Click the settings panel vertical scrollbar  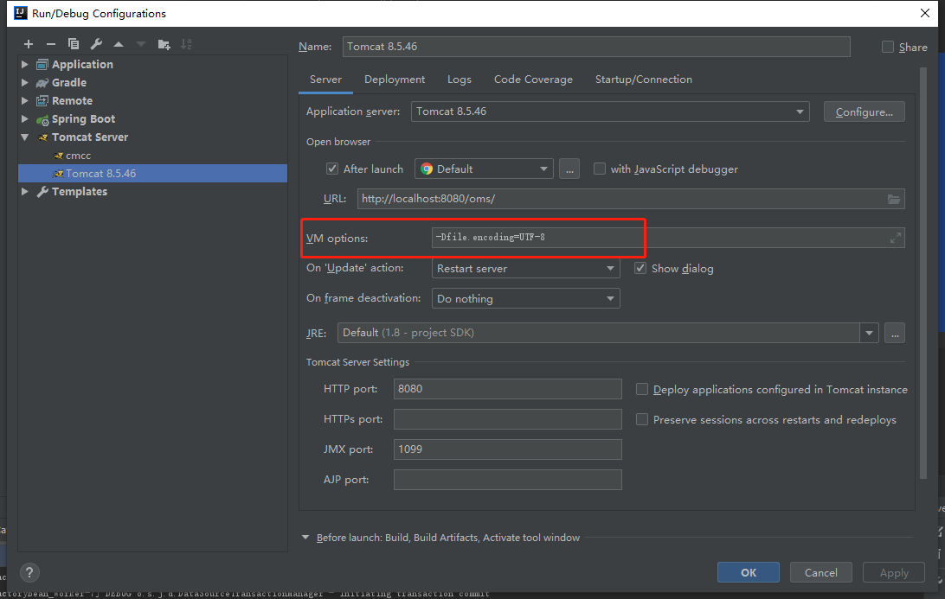click(922, 273)
